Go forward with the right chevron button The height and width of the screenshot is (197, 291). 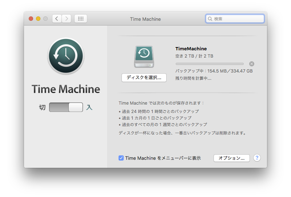click(67, 19)
